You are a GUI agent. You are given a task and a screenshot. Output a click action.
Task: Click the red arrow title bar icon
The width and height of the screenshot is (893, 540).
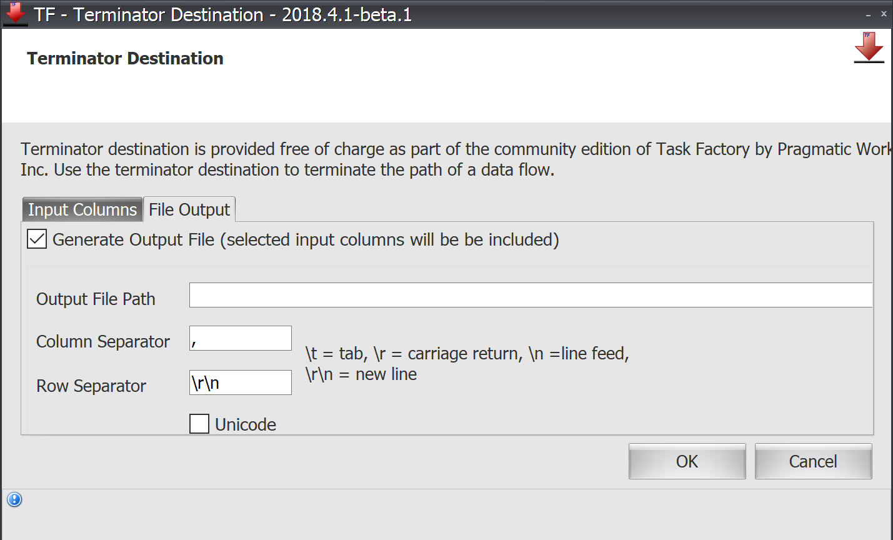tap(15, 14)
